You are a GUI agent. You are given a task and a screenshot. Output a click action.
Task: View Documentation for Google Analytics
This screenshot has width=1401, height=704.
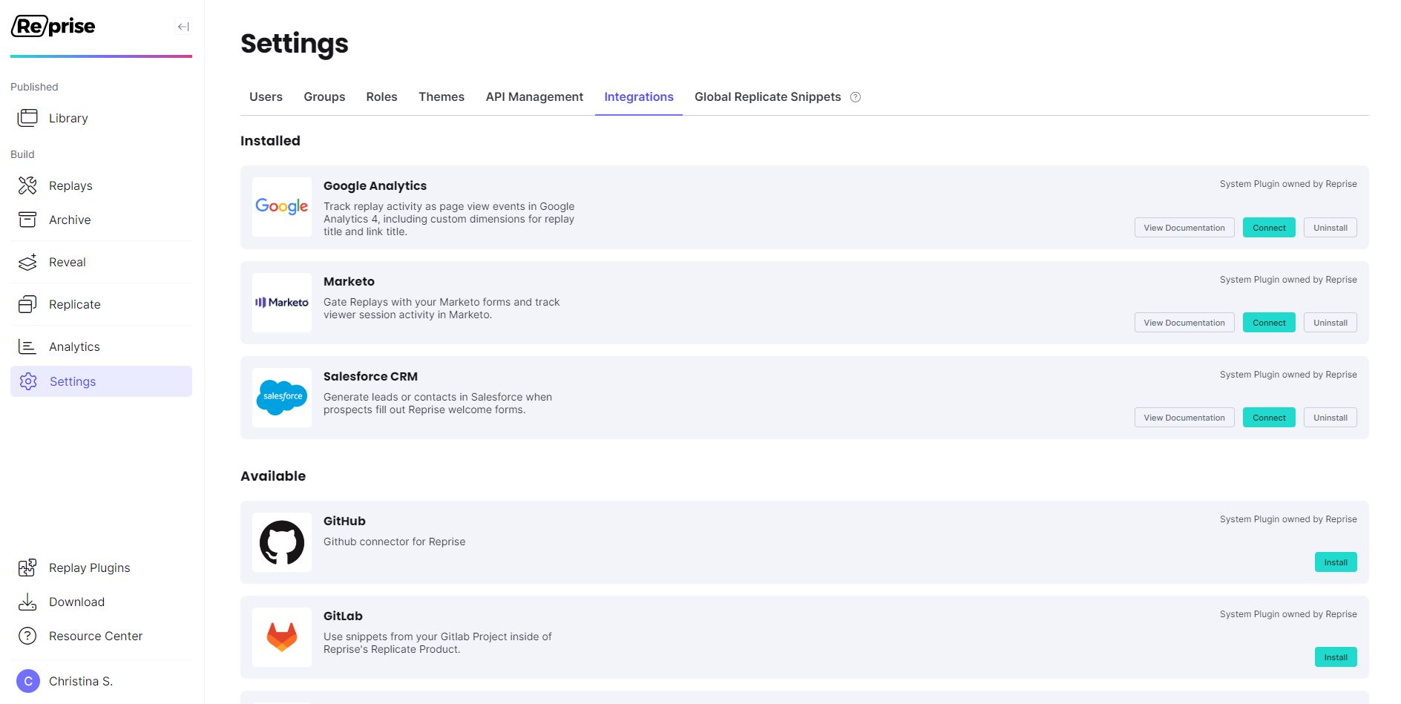click(1184, 228)
